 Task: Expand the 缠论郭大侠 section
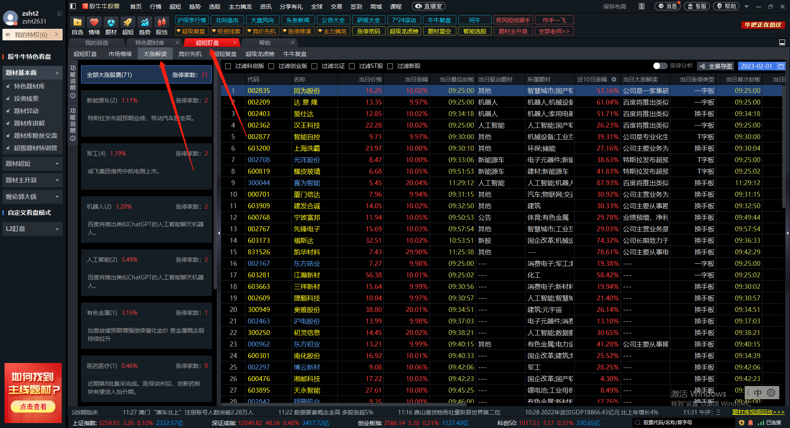point(33,197)
